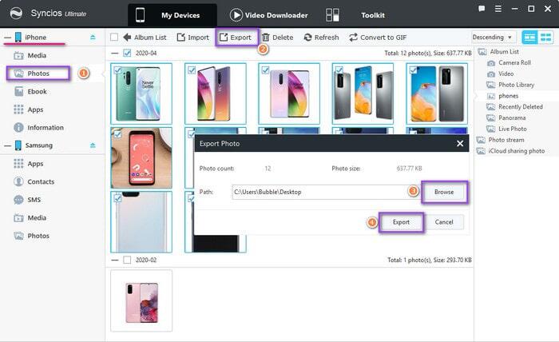Click Delete in the toolbar
Viewport: 559px width, 342px height.
click(x=277, y=37)
